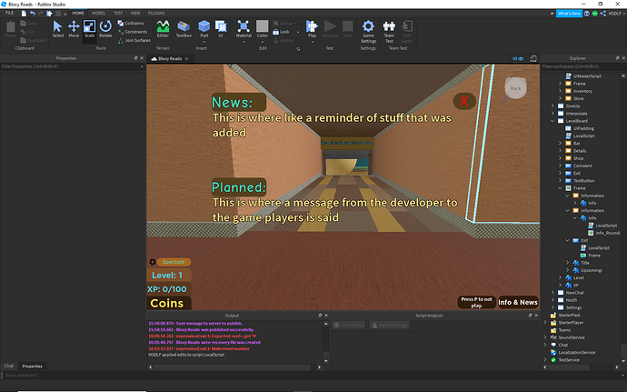Image resolution: width=627 pixels, height=392 pixels.
Task: Collapse the LevelBoard node
Action: (x=552, y=121)
